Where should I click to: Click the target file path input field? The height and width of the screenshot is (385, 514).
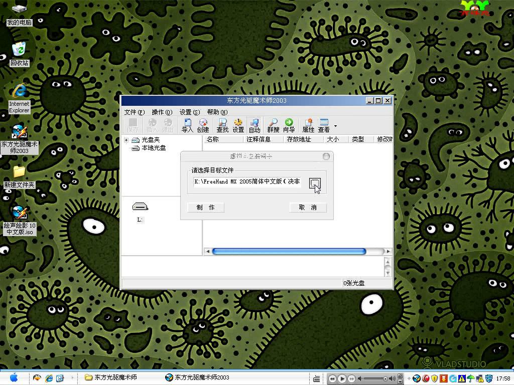pos(247,181)
